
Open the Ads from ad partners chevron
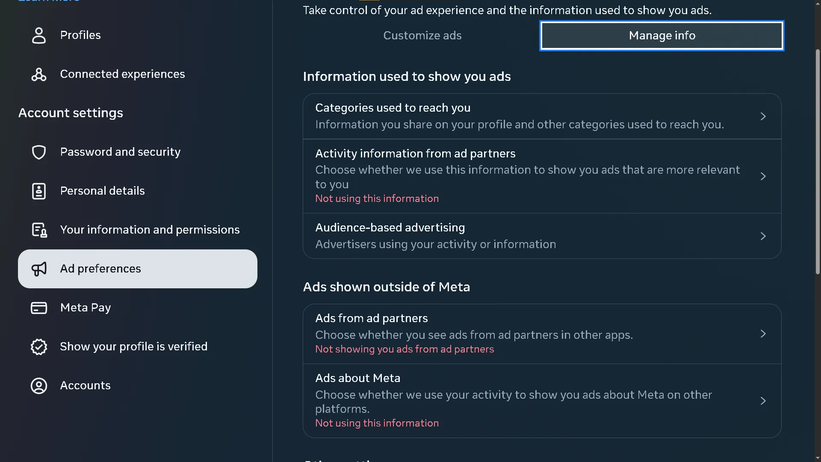tap(763, 334)
